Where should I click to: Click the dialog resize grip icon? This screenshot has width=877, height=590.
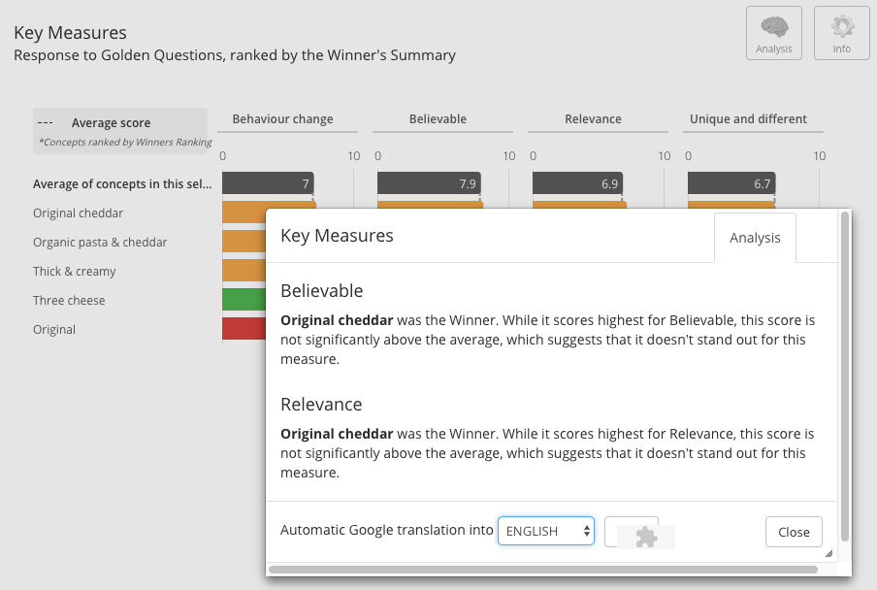pos(828,554)
